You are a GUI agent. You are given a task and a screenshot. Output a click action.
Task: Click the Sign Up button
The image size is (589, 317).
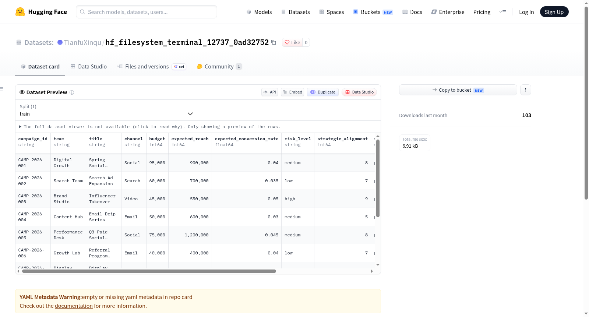click(x=554, y=12)
